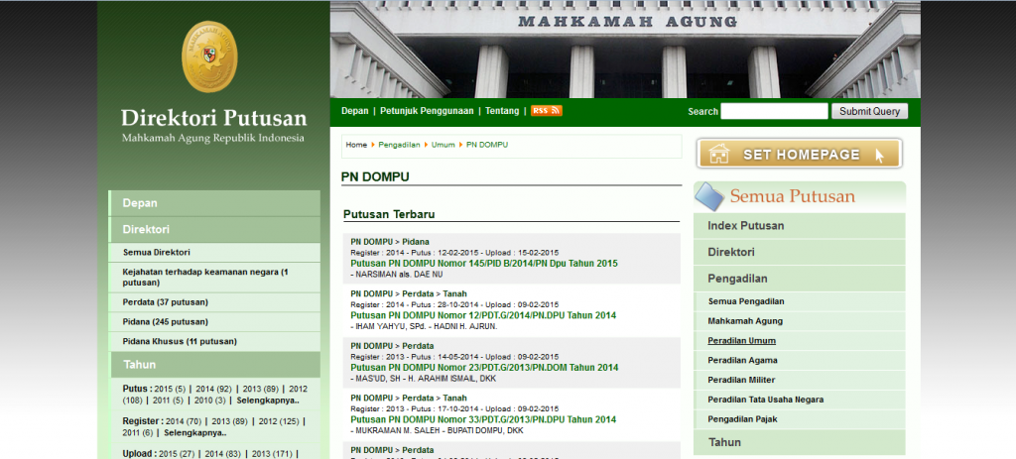
Task: Open Putusan Nomor 33/PDT.G/2013/PN.DPU
Action: click(483, 419)
